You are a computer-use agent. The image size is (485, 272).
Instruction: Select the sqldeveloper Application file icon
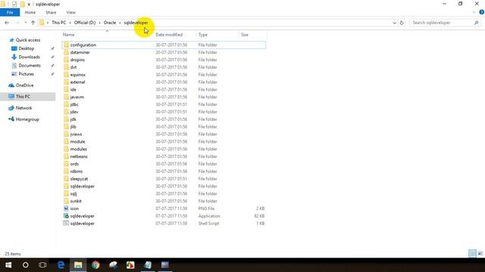[x=66, y=216]
